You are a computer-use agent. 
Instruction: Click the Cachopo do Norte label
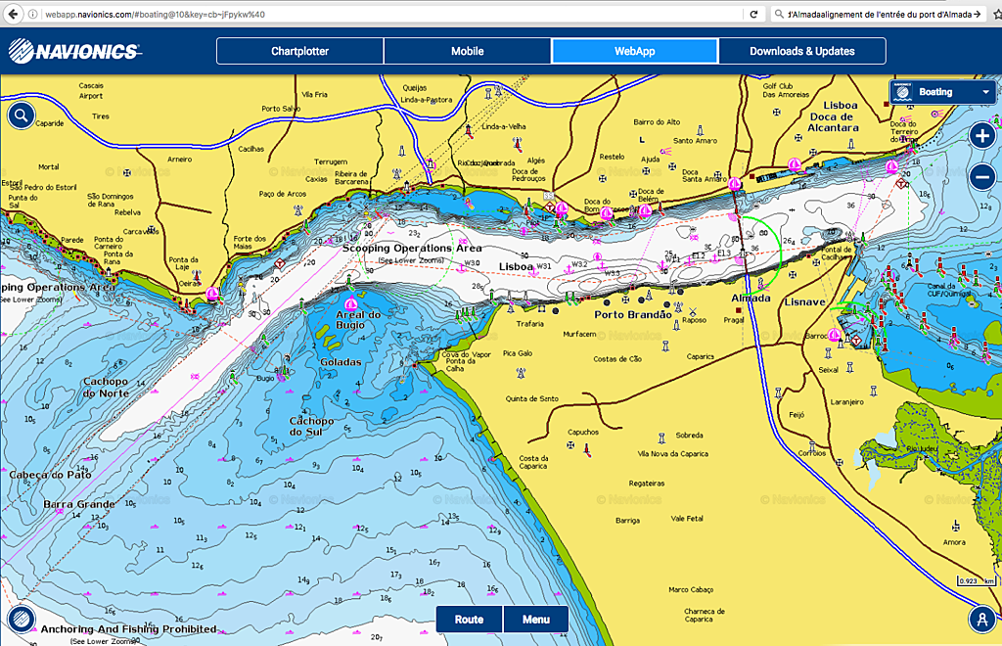pos(106,388)
